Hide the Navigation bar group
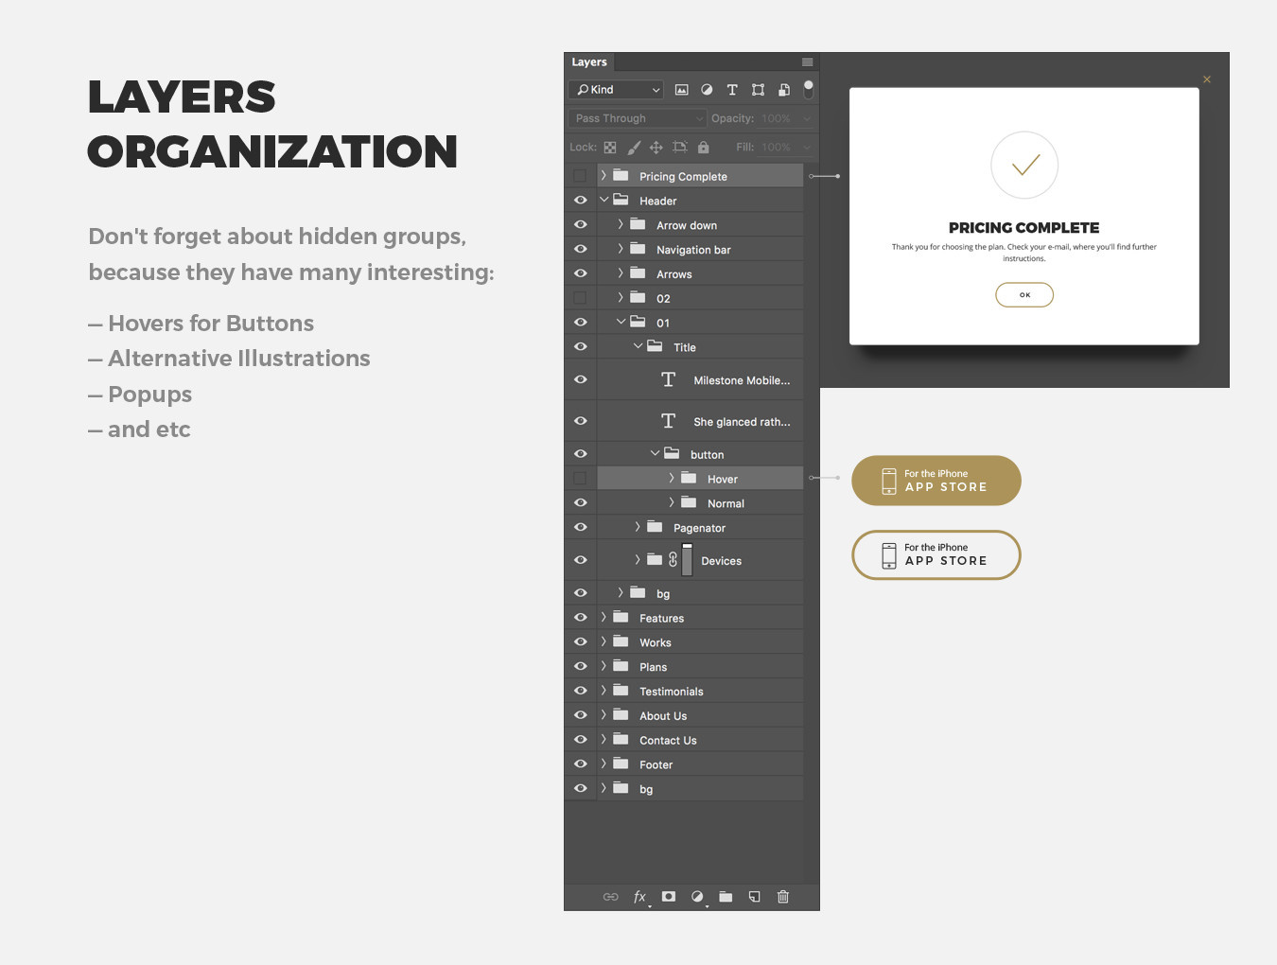The height and width of the screenshot is (965, 1277). [x=580, y=250]
